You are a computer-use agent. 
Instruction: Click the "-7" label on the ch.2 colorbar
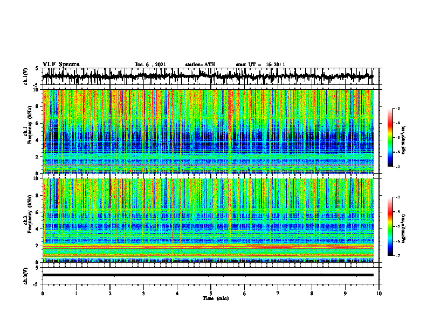click(x=397, y=256)
